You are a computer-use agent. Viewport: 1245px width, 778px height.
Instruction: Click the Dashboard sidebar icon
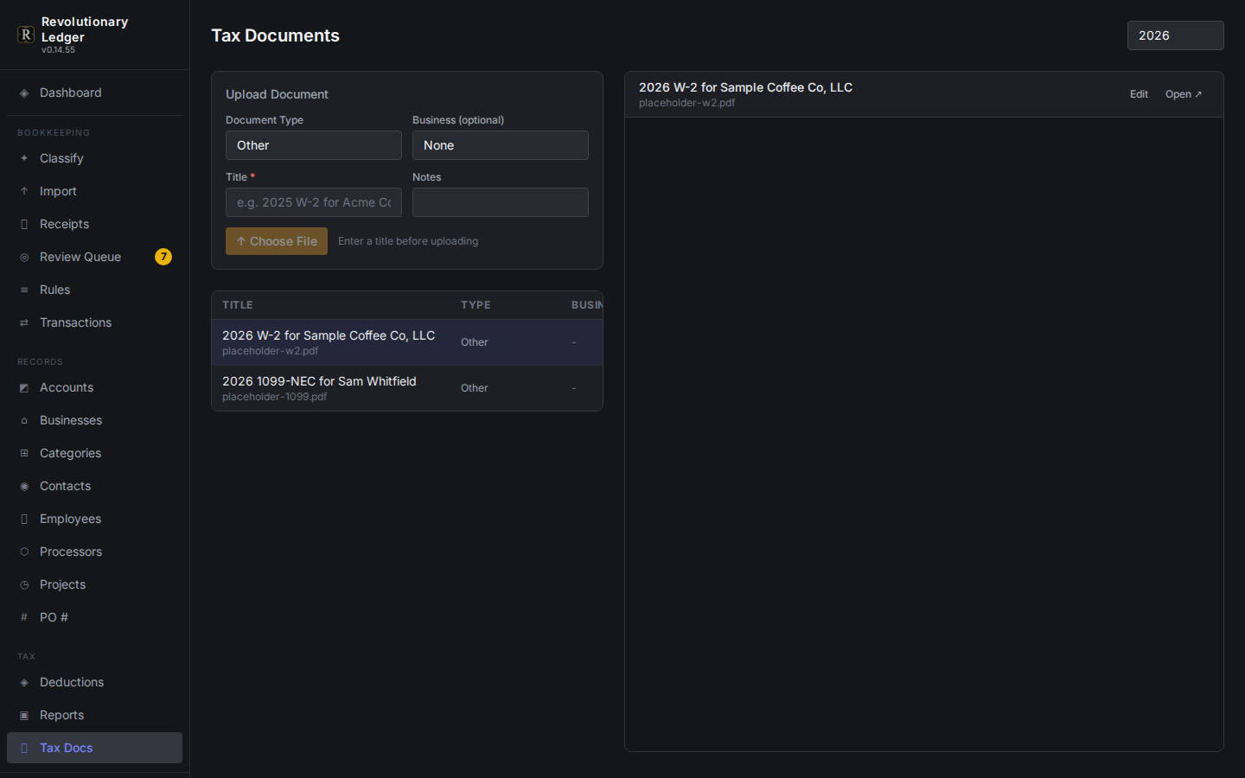pyautogui.click(x=24, y=93)
